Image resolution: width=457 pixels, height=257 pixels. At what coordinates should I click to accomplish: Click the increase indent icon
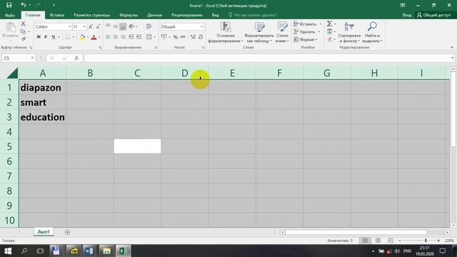[139, 36]
